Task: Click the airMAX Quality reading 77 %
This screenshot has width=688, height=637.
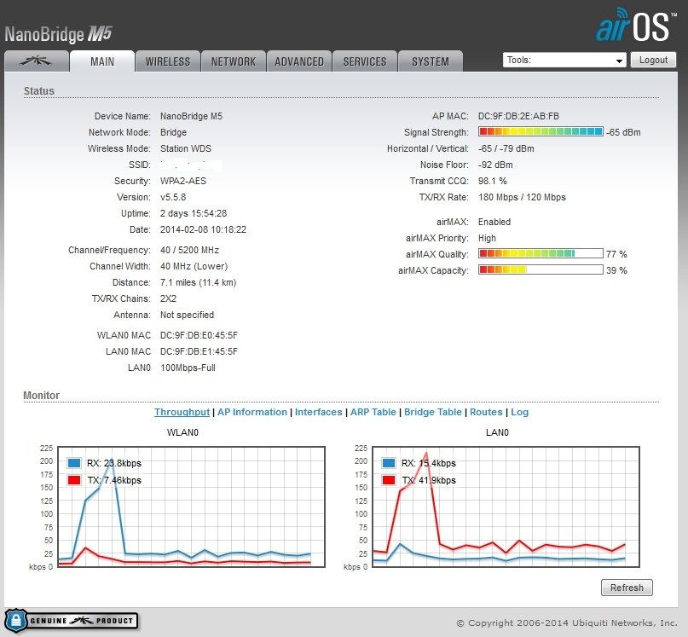Action: click(x=616, y=254)
